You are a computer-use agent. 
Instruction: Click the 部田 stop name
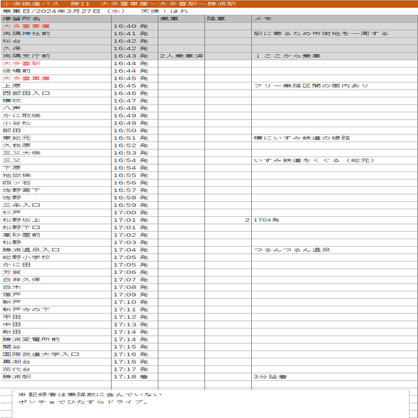click(12, 130)
